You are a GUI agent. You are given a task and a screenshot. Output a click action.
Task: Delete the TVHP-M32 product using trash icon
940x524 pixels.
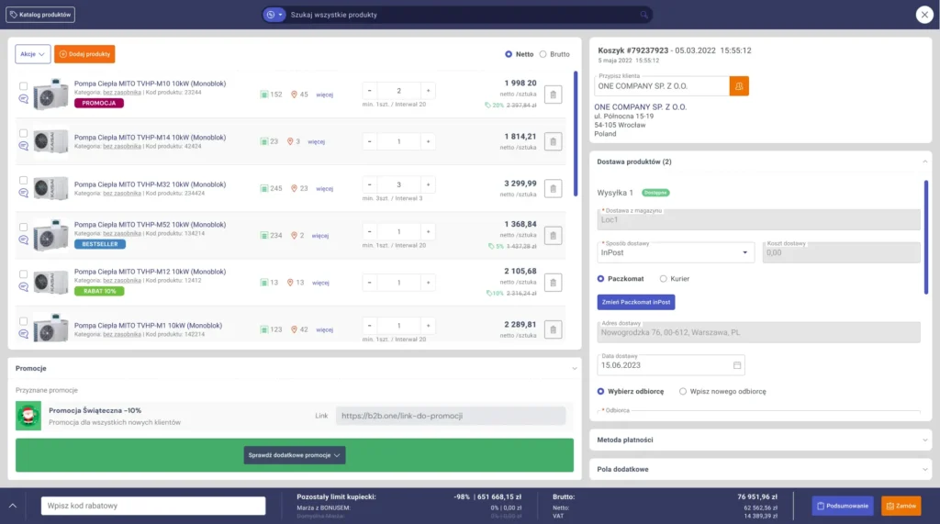pos(553,188)
